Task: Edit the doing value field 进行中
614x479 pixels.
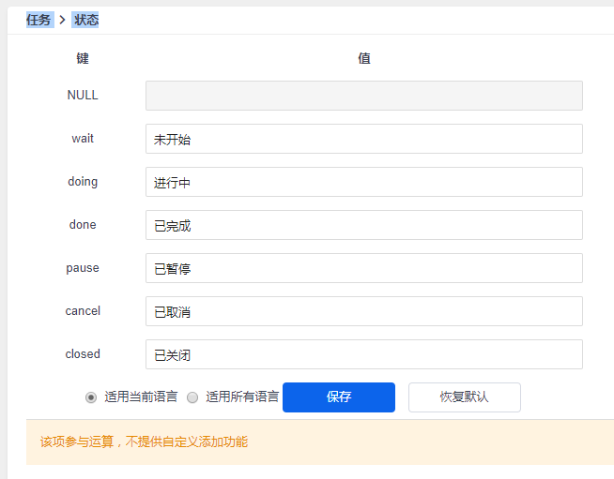Action: point(364,182)
